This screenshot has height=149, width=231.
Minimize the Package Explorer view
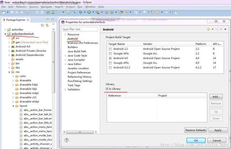(48, 19)
